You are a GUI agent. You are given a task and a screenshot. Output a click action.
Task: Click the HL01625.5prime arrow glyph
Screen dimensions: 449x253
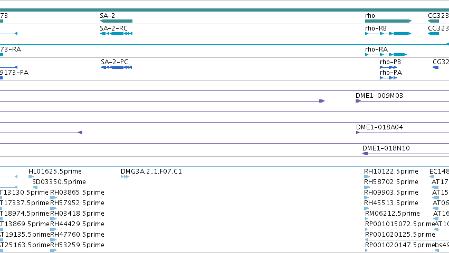click(x=31, y=177)
